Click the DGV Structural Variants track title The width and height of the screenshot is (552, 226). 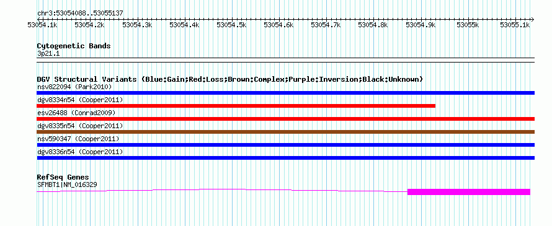(229, 79)
